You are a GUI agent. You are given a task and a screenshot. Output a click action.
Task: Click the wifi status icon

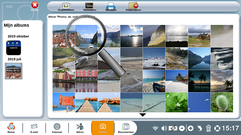click(x=155, y=128)
